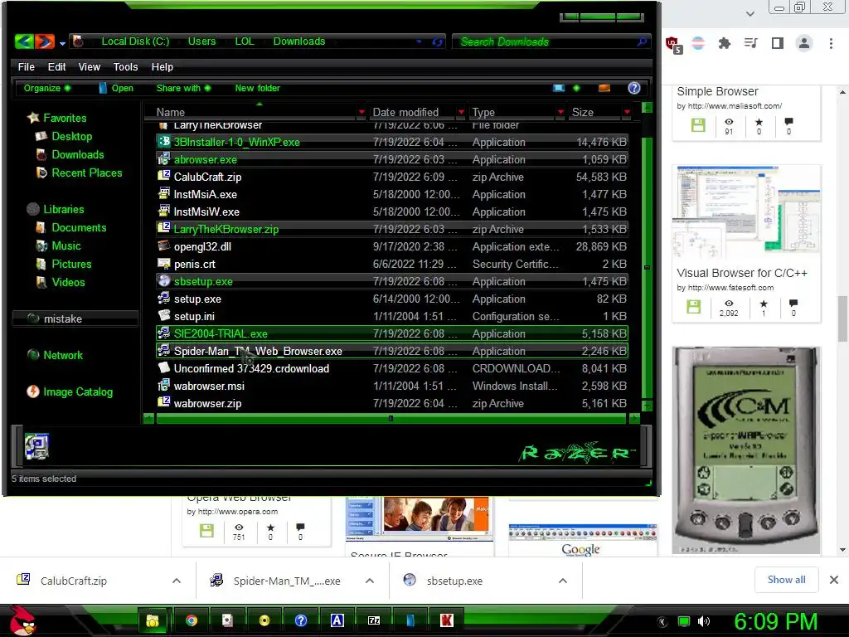Click the Visual Browser for C/C++ thumbnail

(747, 212)
